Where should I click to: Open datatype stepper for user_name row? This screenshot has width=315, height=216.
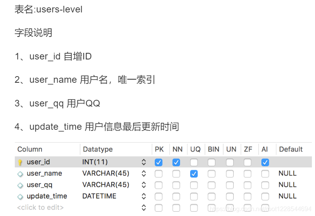(143, 173)
